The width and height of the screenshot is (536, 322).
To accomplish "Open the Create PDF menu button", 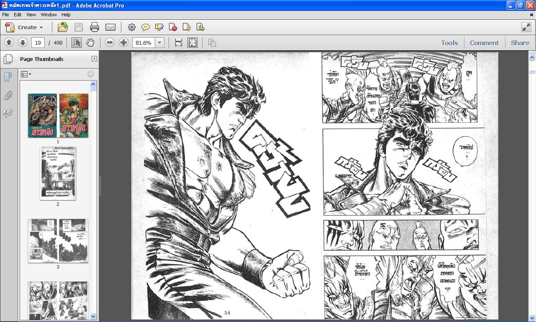I will tap(24, 27).
